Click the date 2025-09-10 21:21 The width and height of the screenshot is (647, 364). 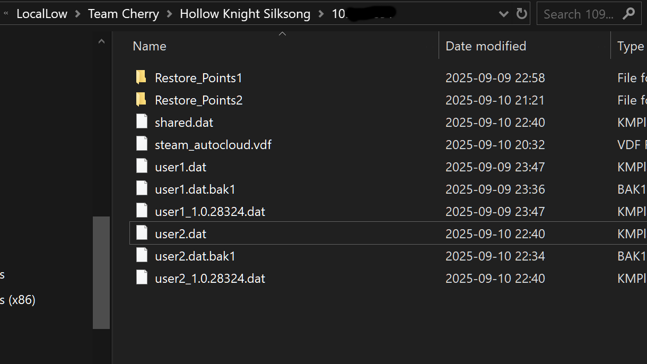(495, 100)
